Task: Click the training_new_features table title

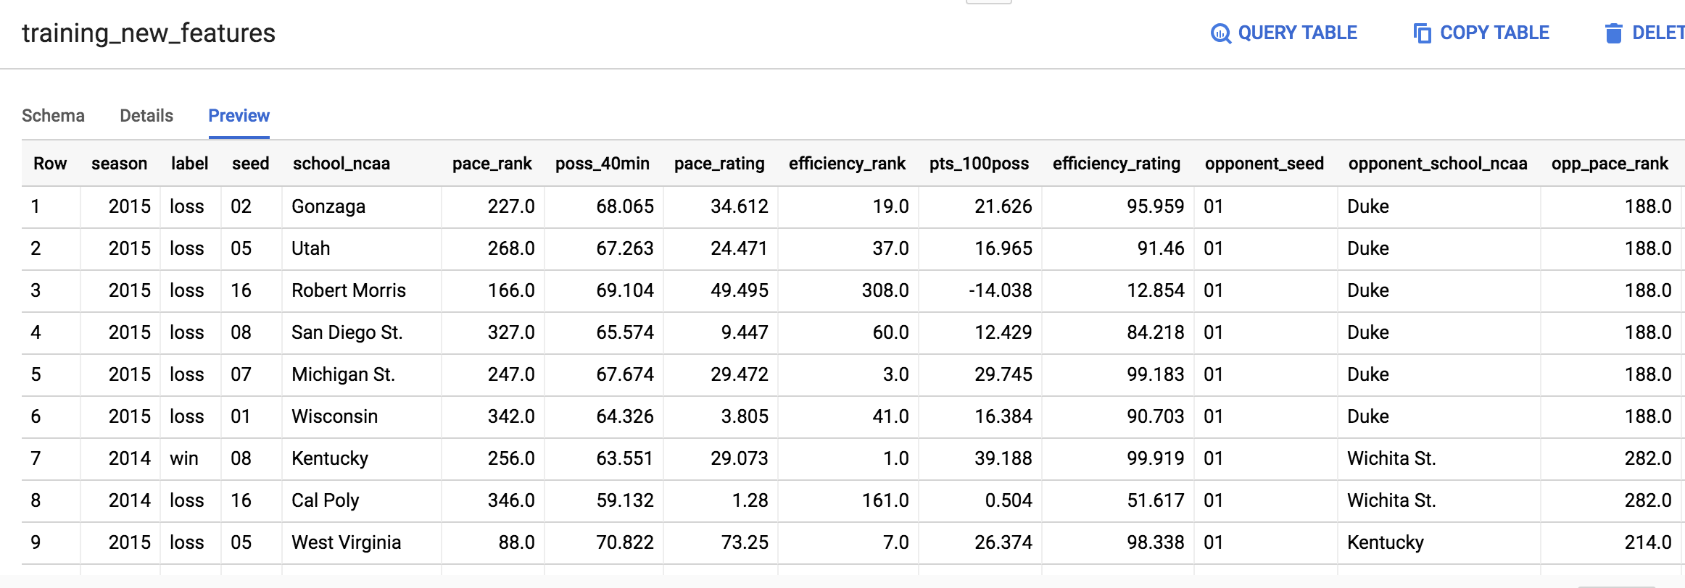Action: coord(148,33)
